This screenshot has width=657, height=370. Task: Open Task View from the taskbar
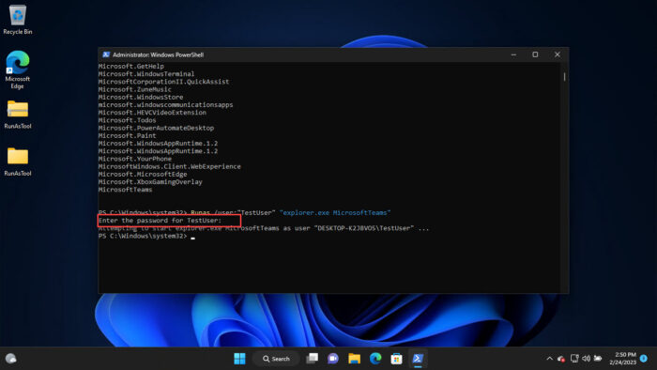[313, 359]
